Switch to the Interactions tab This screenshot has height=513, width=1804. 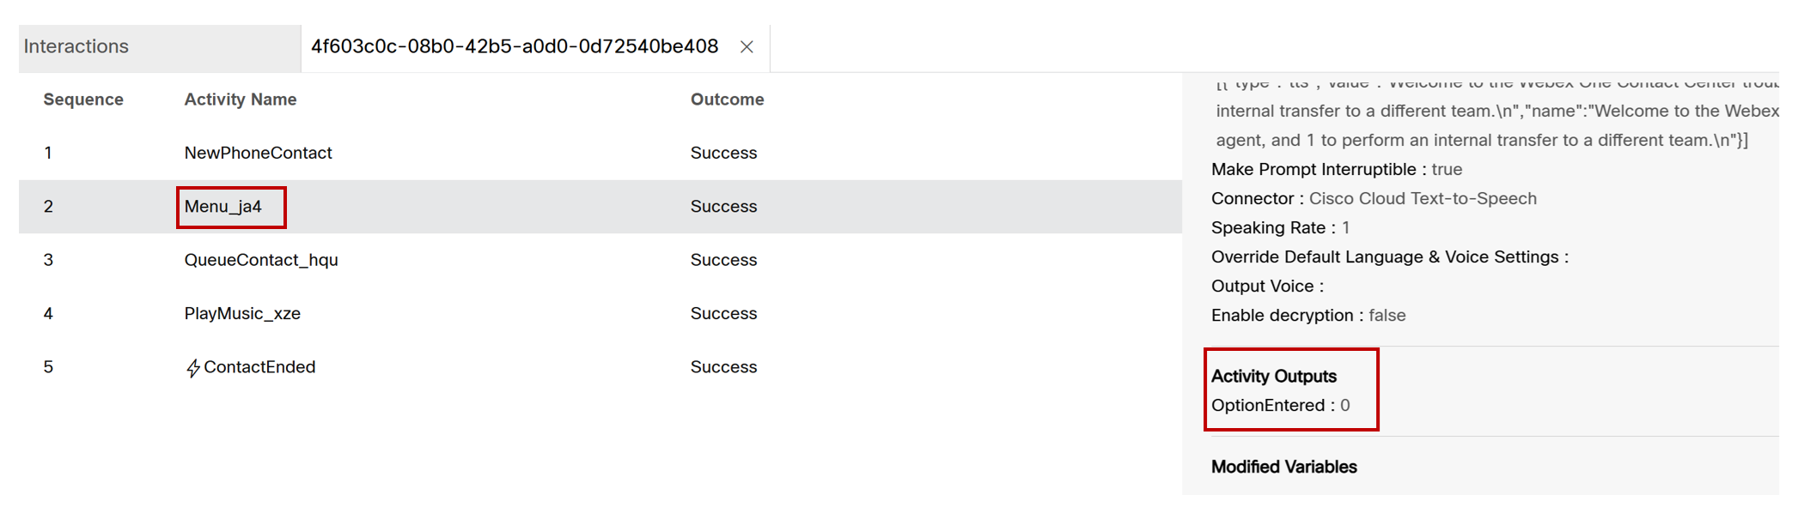coord(76,46)
